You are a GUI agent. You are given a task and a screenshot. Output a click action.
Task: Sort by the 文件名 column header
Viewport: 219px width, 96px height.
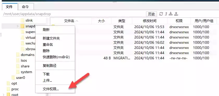71,21
